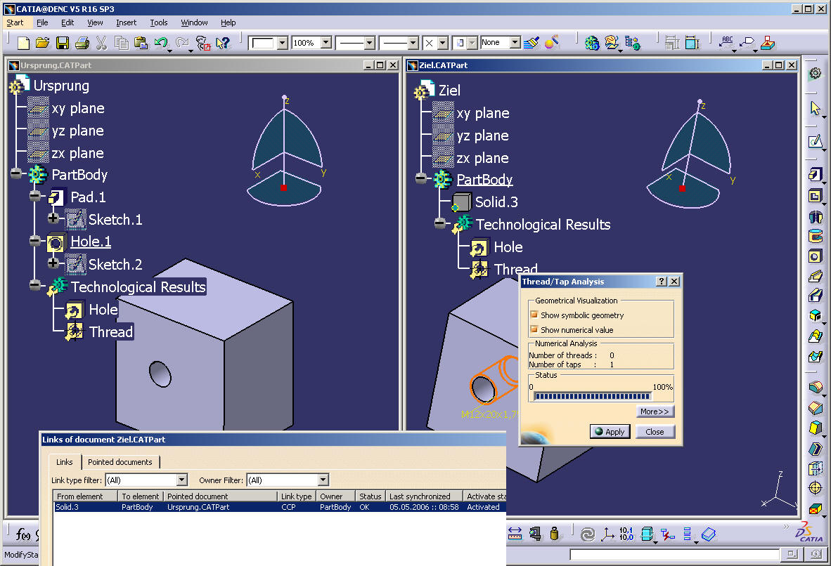This screenshot has height=566, width=831.
Task: Click the Status progress bar
Action: click(592, 396)
